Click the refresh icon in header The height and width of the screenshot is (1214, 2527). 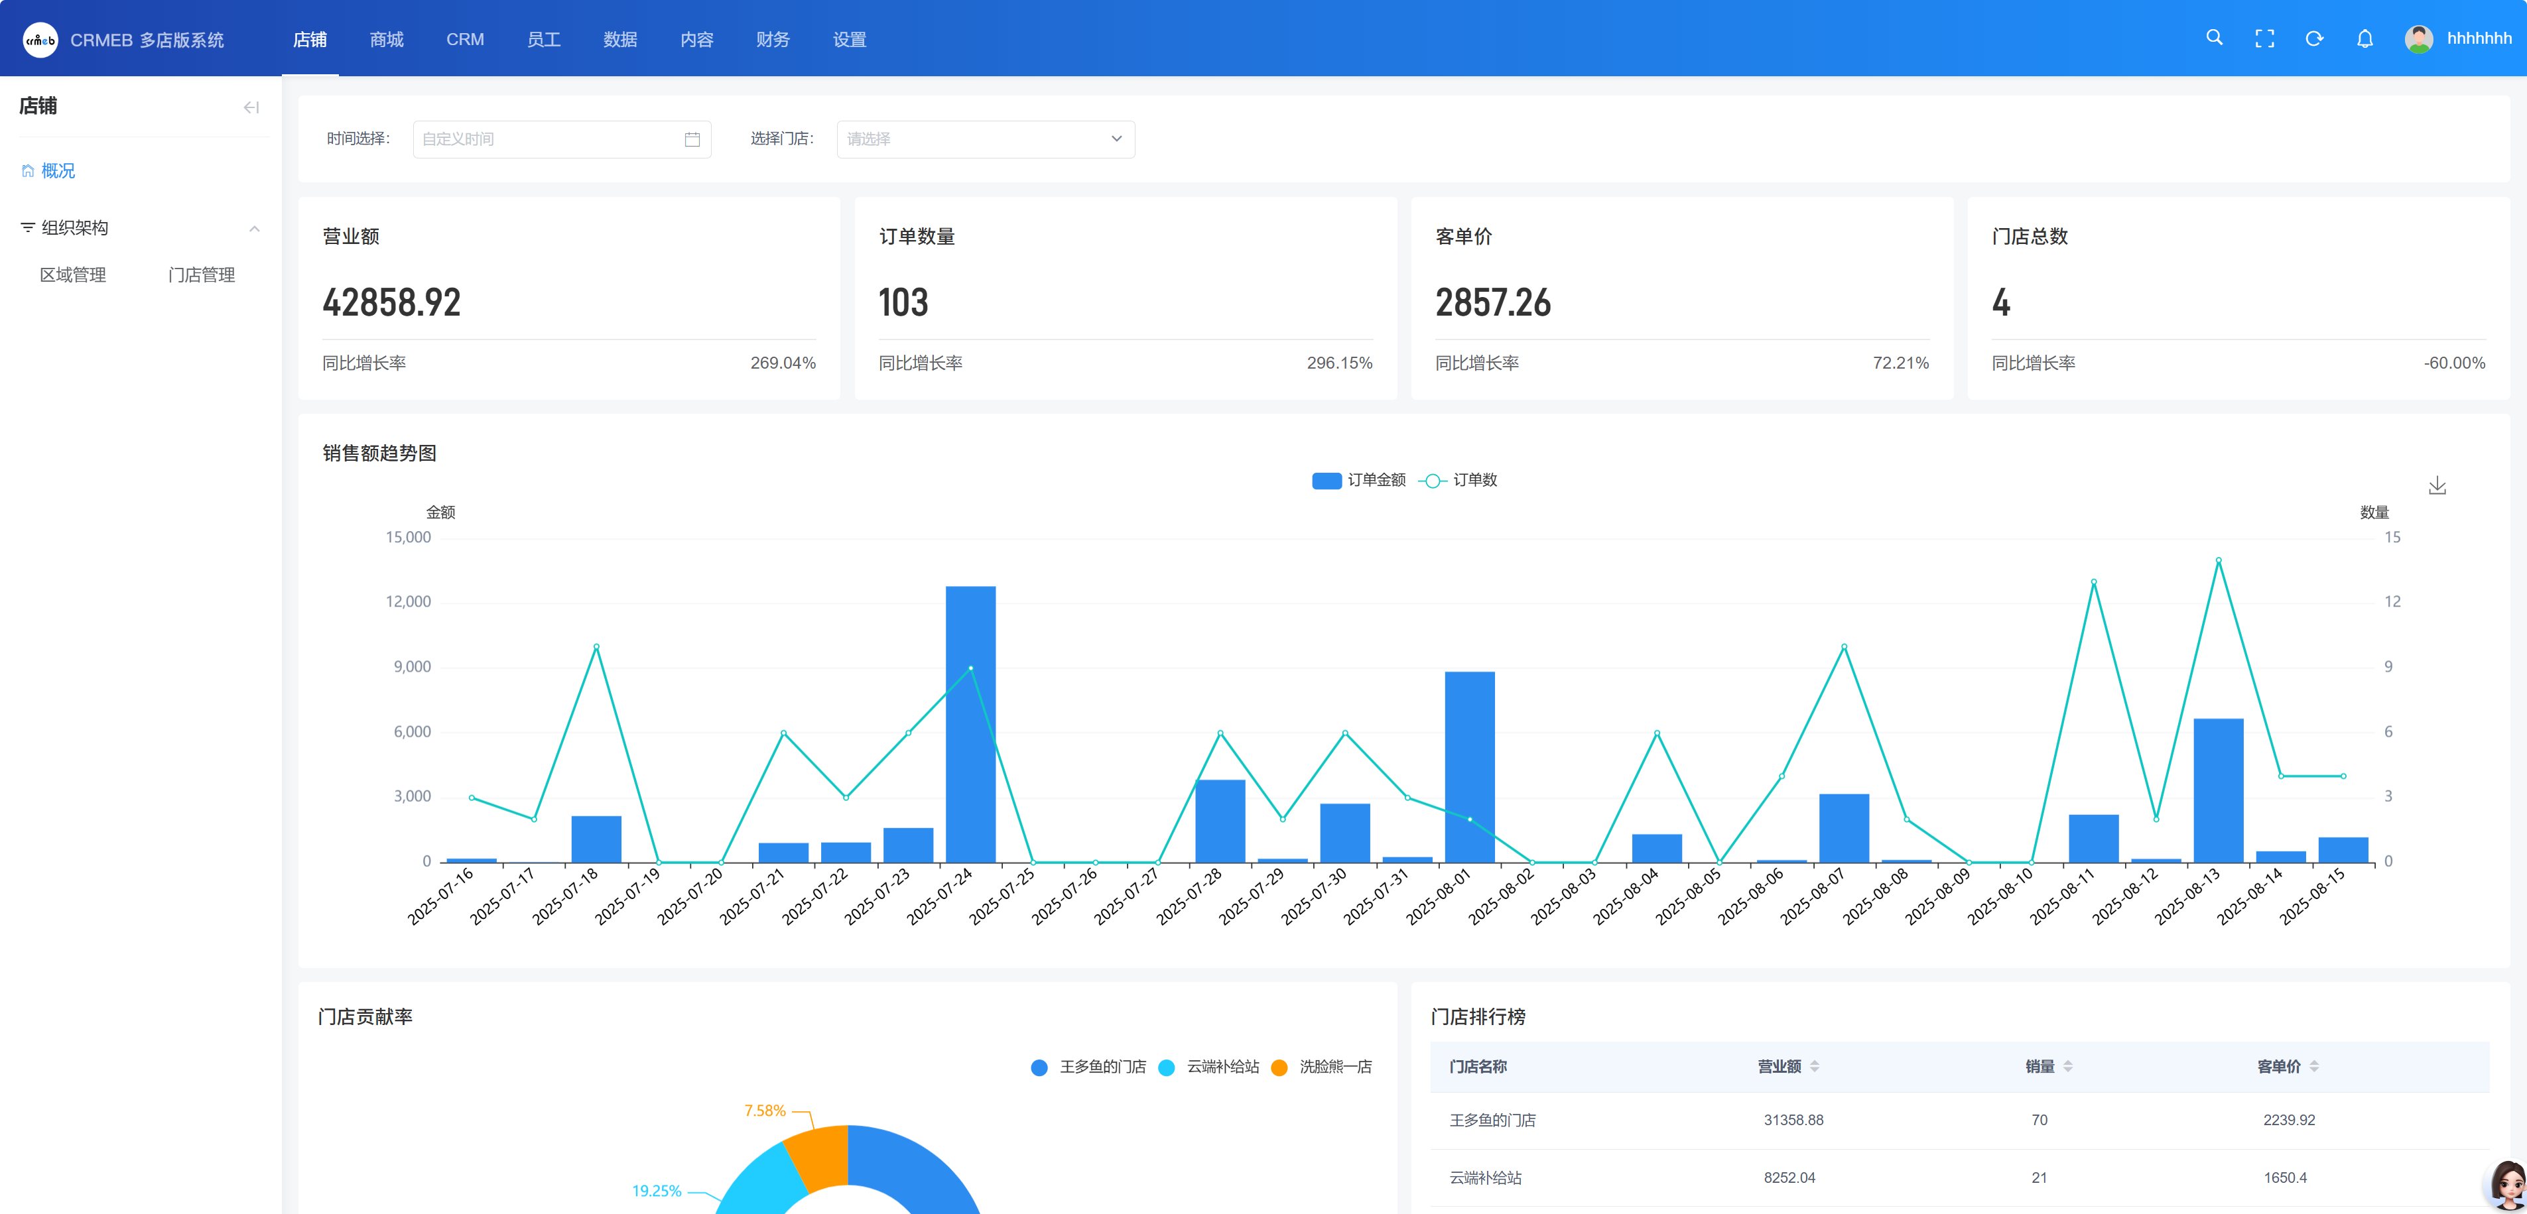pyautogui.click(x=2314, y=39)
